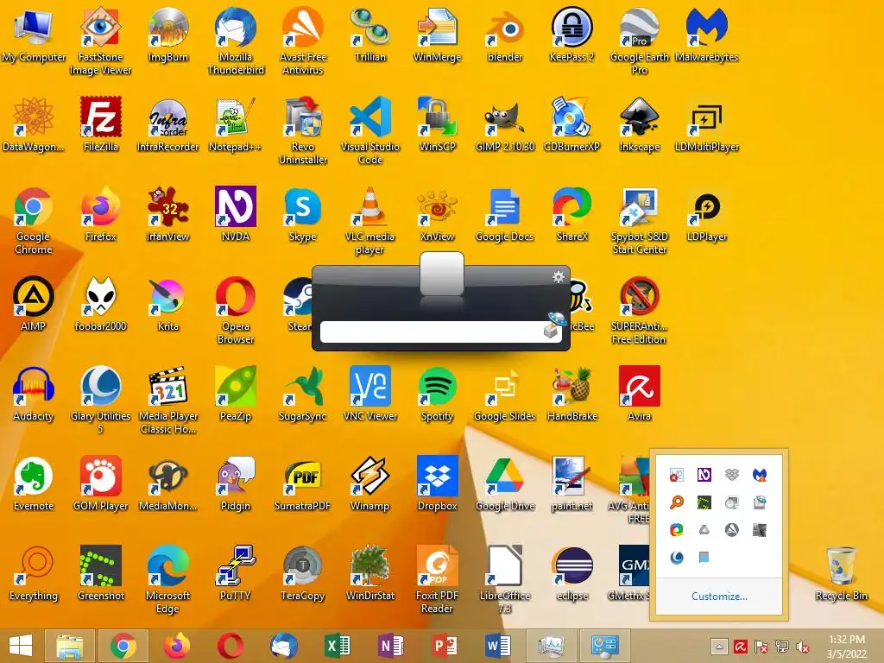Viewport: 884px width, 663px height.
Task: Select the foobar2000 desktop icon
Action: click(x=100, y=304)
